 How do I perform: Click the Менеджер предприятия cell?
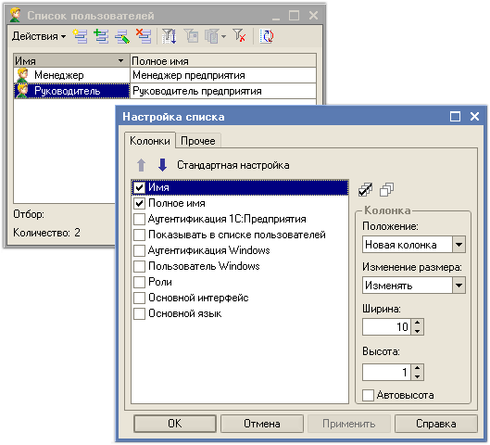pyautogui.click(x=223, y=75)
